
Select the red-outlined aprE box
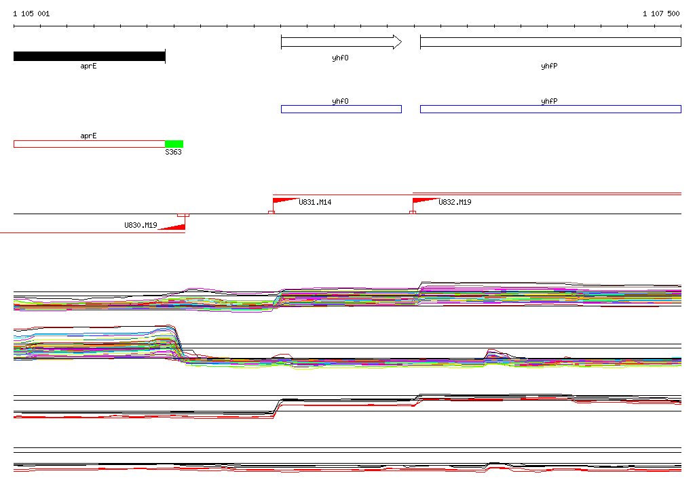click(89, 144)
